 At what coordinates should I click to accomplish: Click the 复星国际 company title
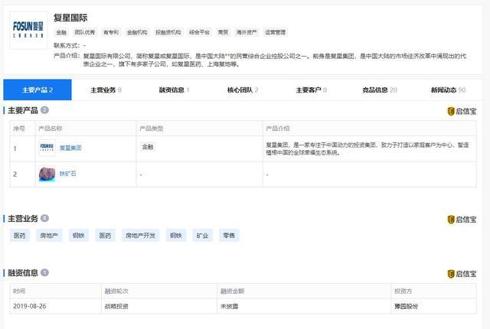tap(70, 18)
